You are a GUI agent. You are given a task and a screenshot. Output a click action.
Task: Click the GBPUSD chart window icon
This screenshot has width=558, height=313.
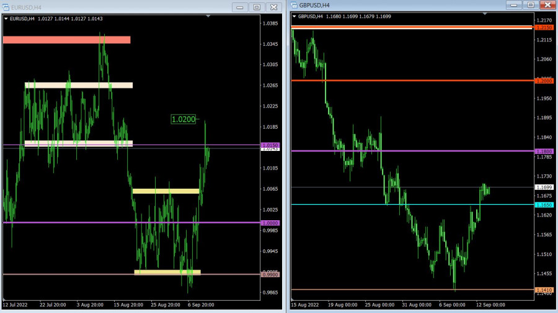pos(294,6)
